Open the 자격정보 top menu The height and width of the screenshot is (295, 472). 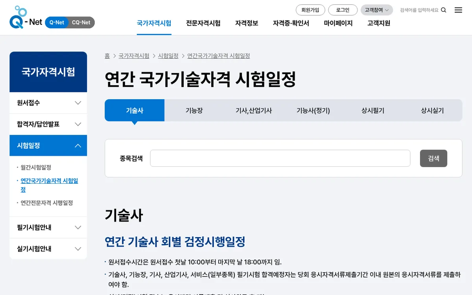247,23
